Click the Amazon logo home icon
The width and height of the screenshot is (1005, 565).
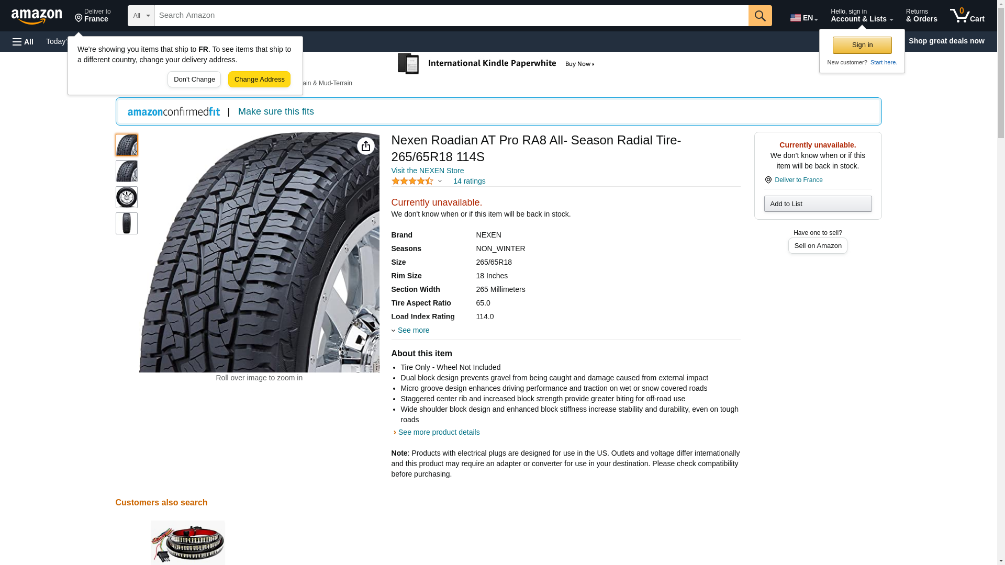click(37, 16)
